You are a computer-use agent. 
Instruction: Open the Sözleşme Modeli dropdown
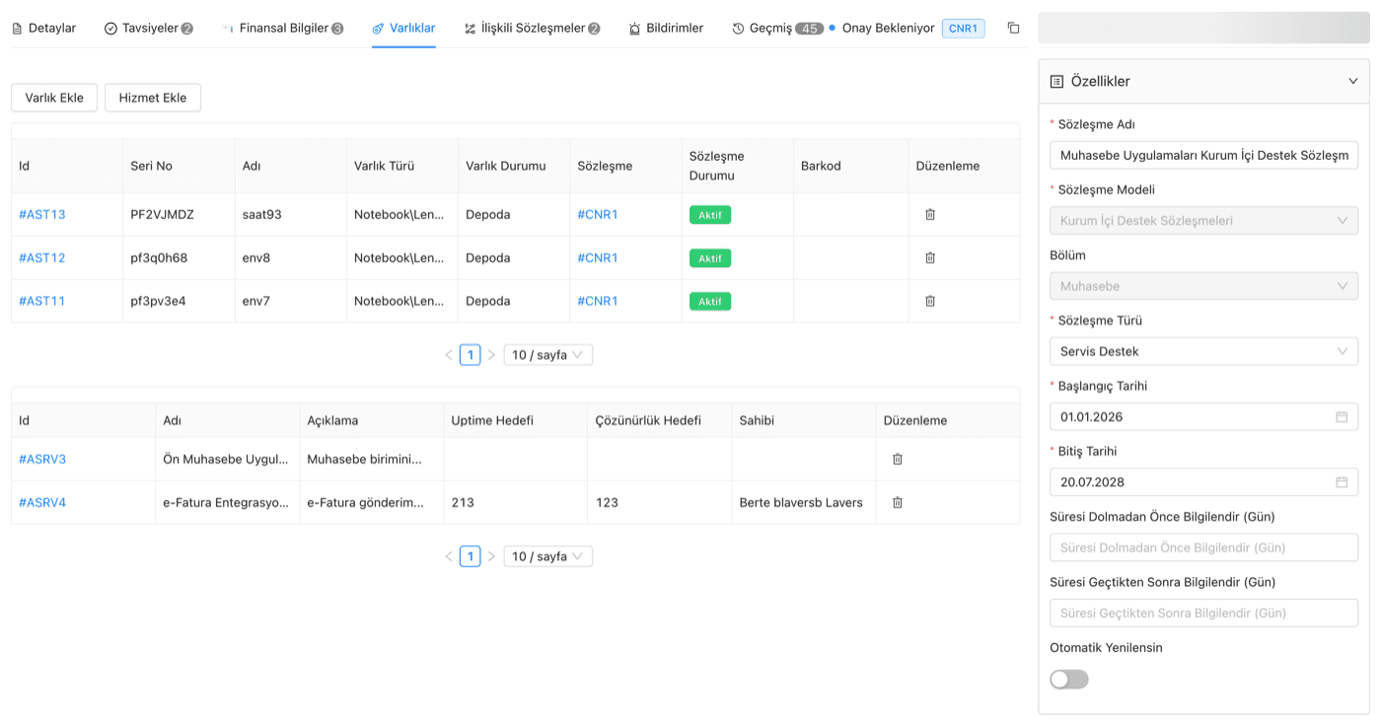pyautogui.click(x=1203, y=221)
